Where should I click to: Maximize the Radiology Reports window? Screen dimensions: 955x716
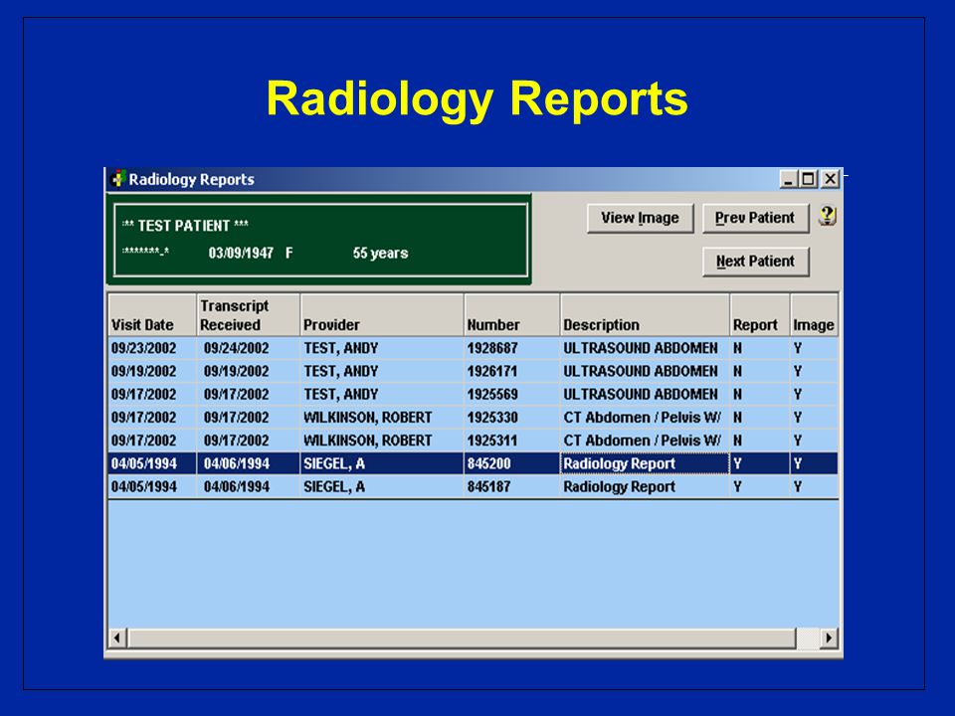pyautogui.click(x=808, y=179)
